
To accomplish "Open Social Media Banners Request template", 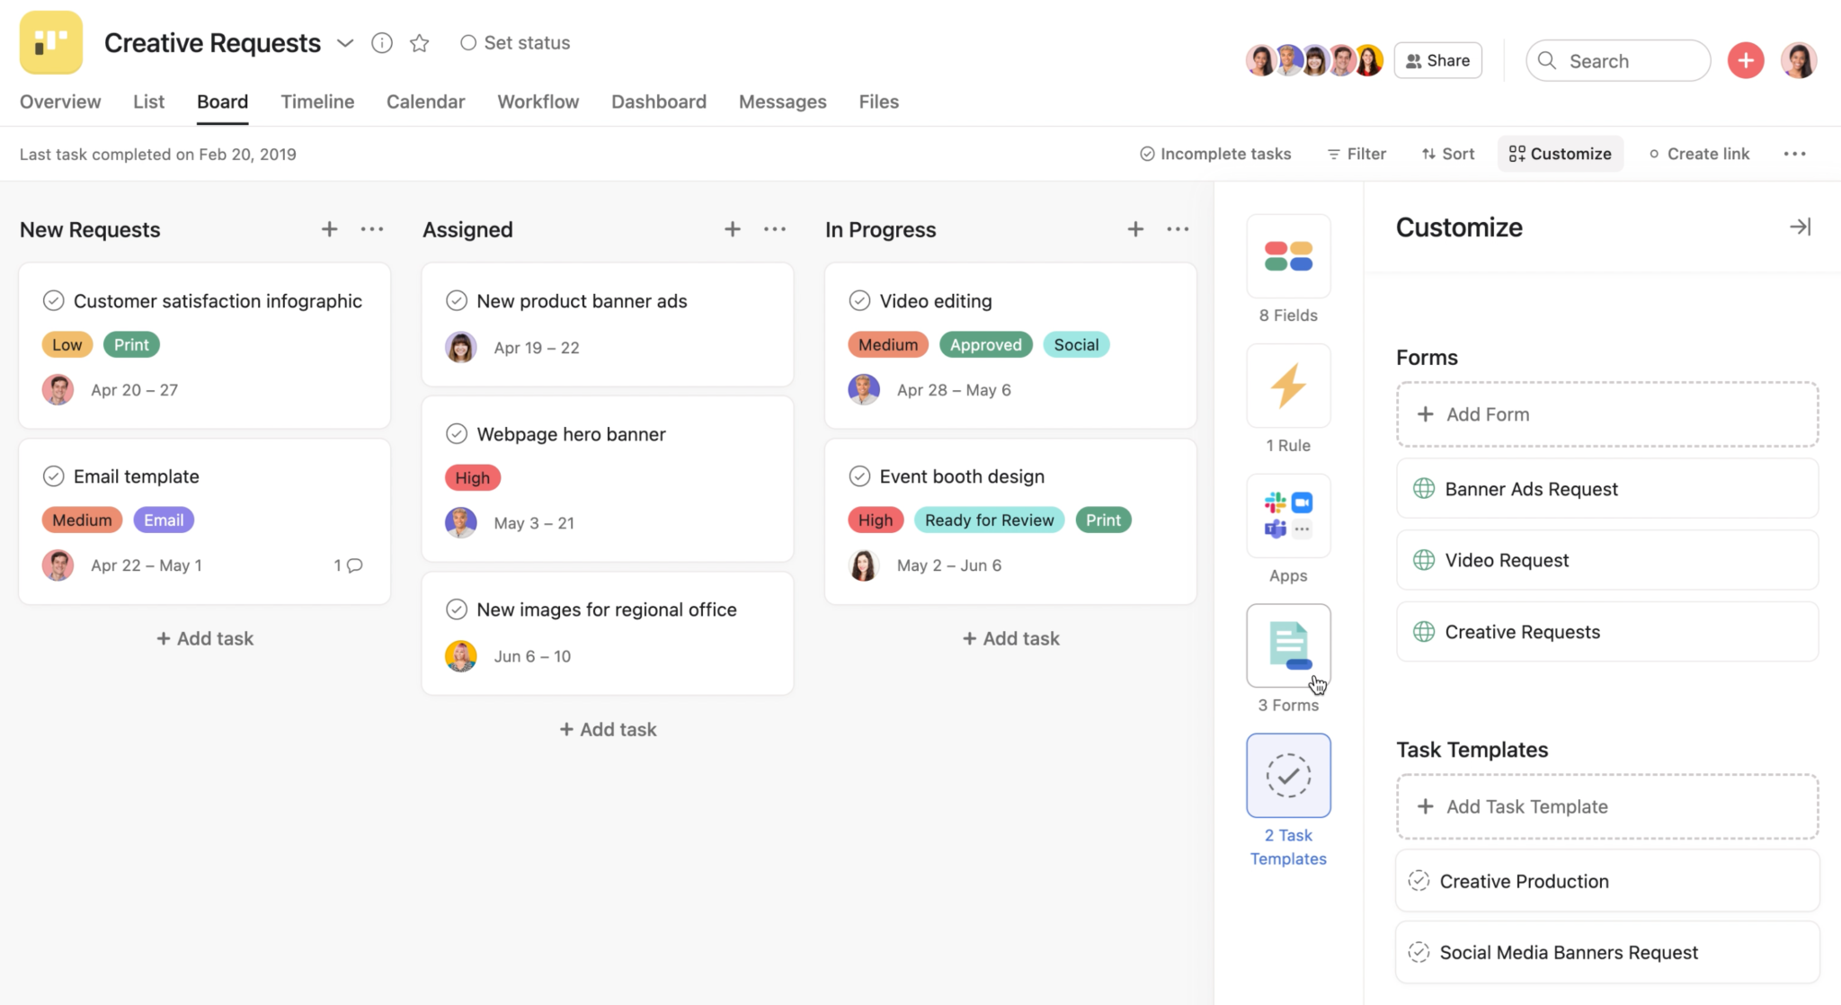I will tap(1607, 952).
